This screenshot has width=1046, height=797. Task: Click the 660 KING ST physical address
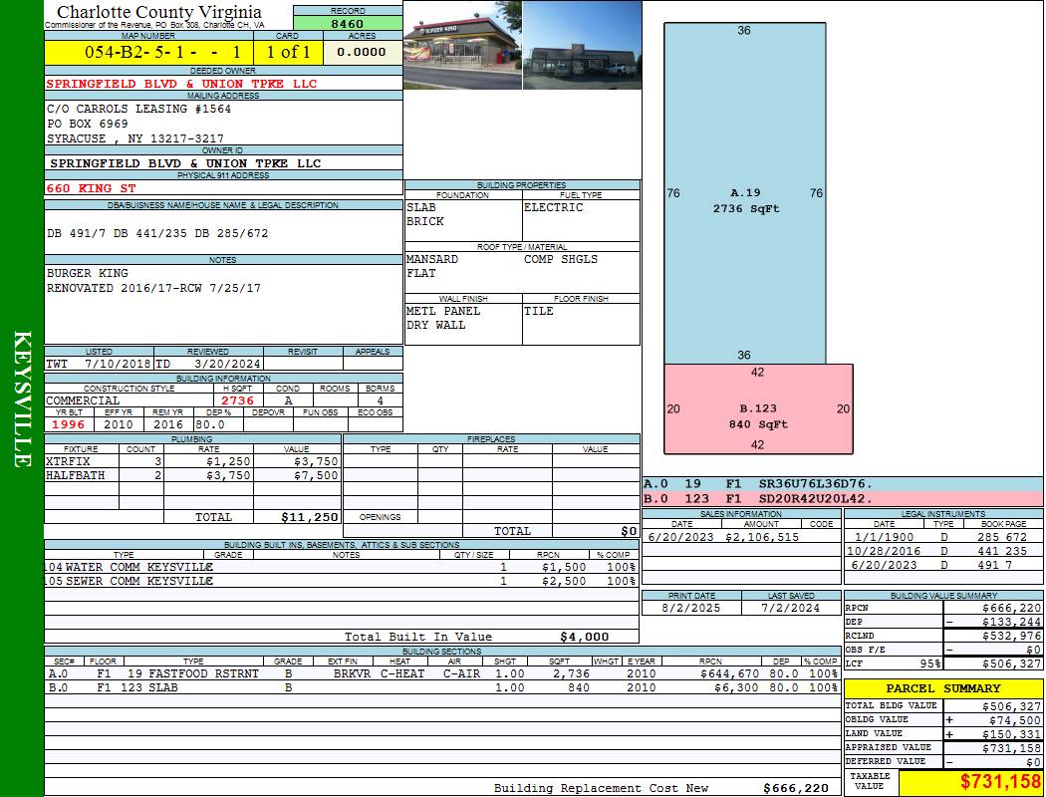point(92,188)
